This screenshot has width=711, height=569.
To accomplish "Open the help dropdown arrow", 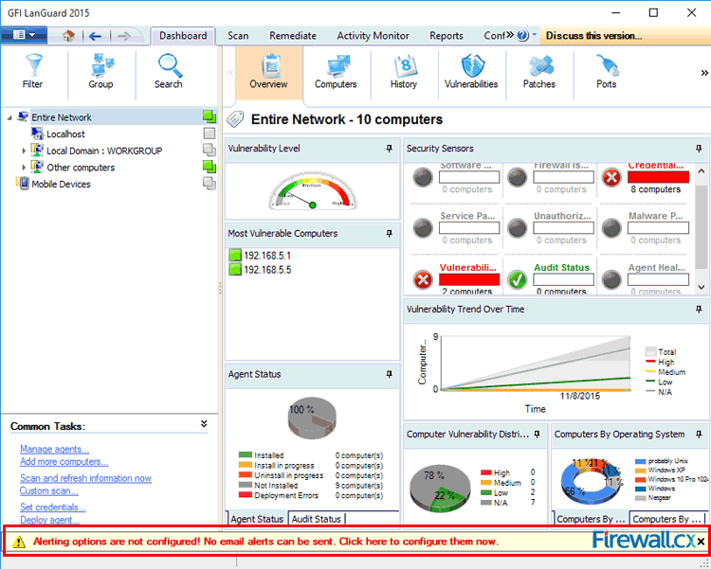I will (534, 34).
